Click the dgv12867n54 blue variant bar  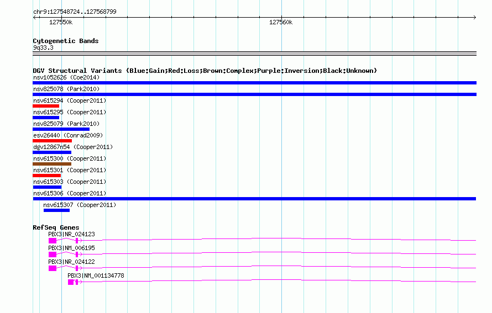[x=52, y=152]
